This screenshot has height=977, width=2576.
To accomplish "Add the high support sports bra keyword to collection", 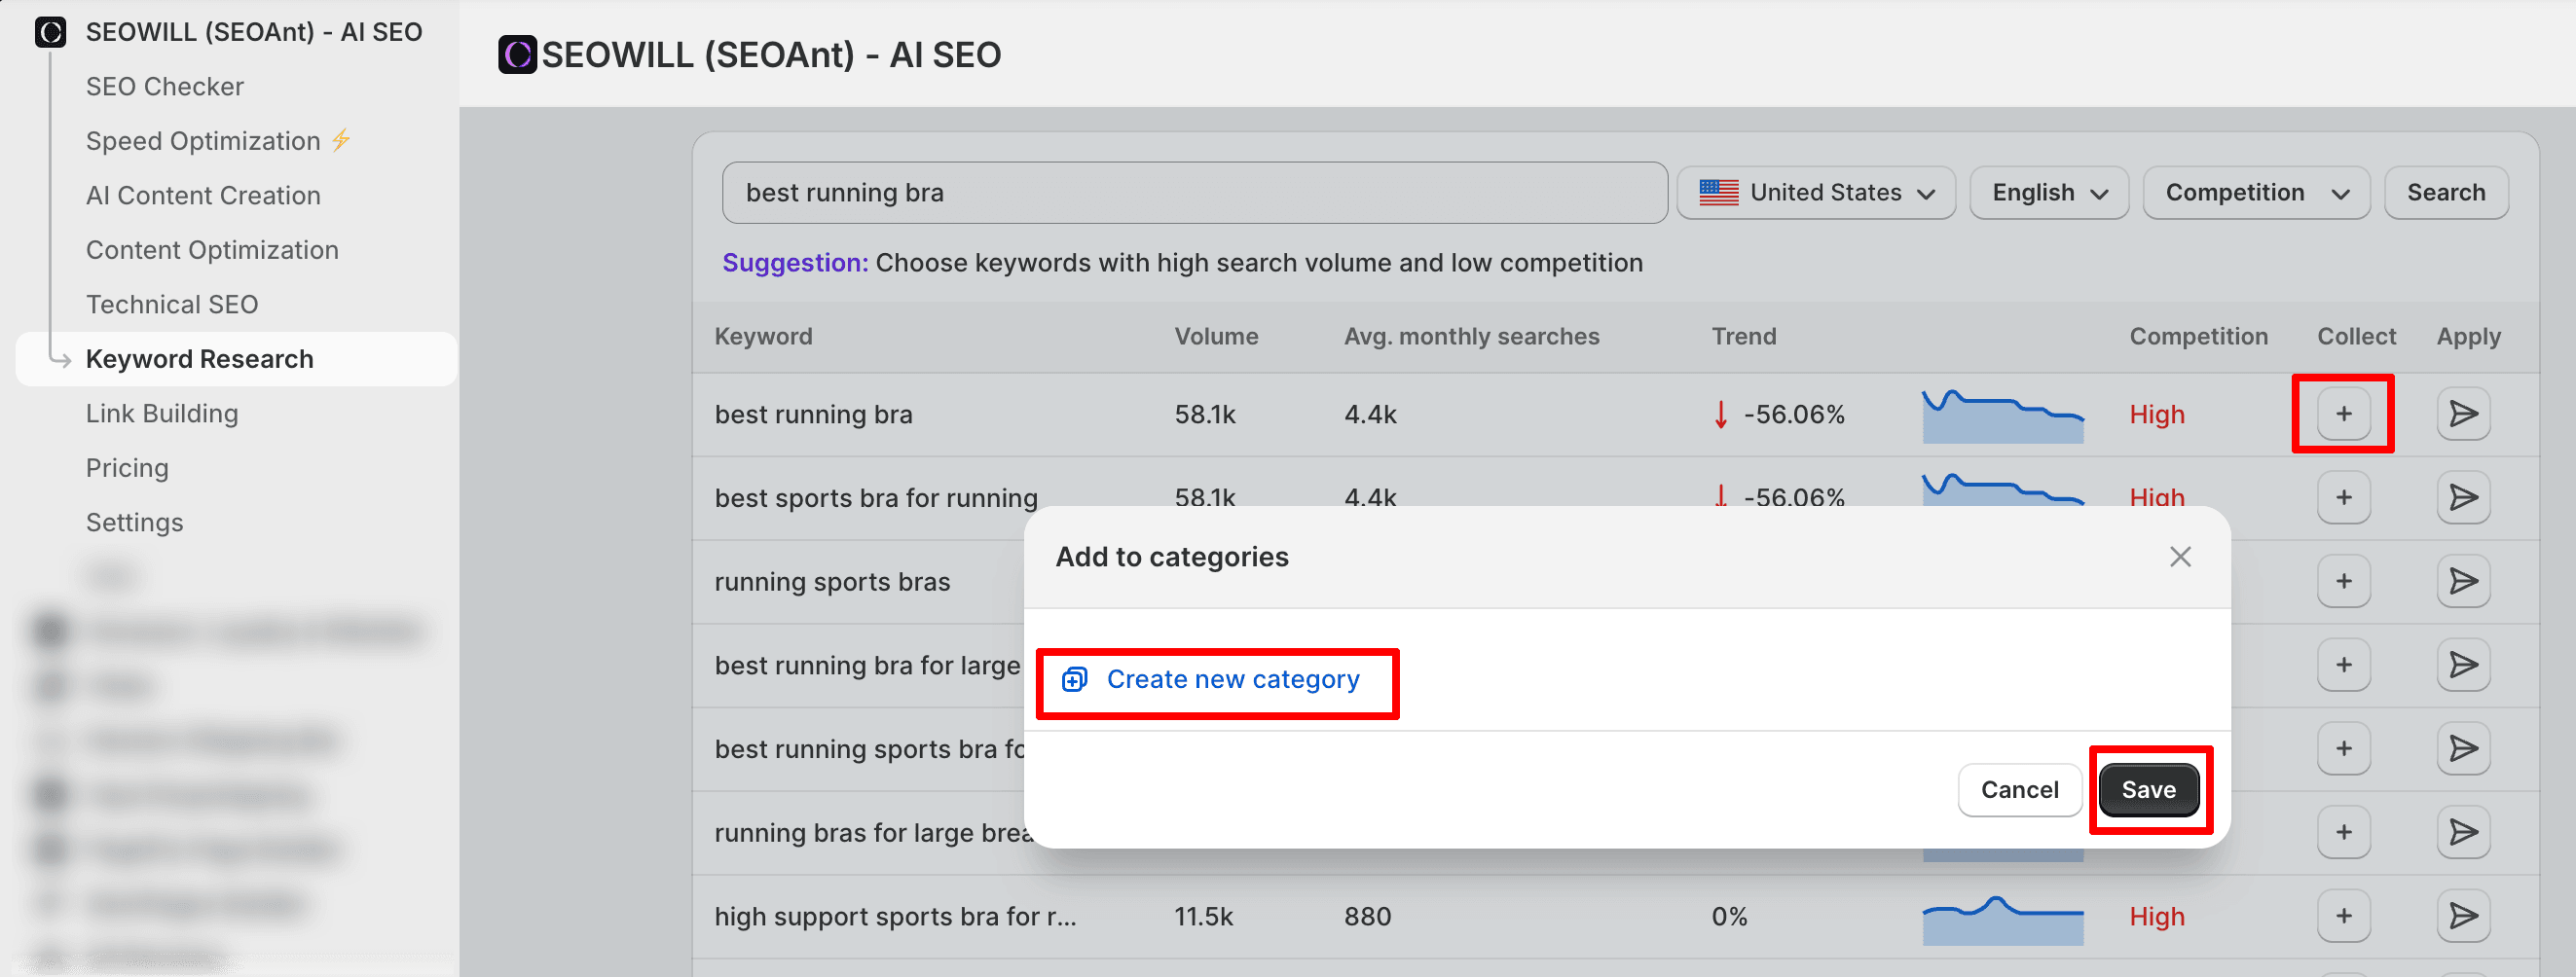I will click(x=2343, y=916).
